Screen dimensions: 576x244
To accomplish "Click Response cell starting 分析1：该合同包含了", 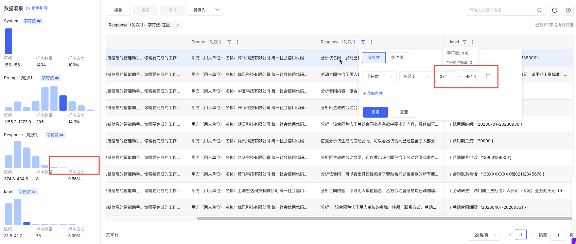I will tap(379, 207).
